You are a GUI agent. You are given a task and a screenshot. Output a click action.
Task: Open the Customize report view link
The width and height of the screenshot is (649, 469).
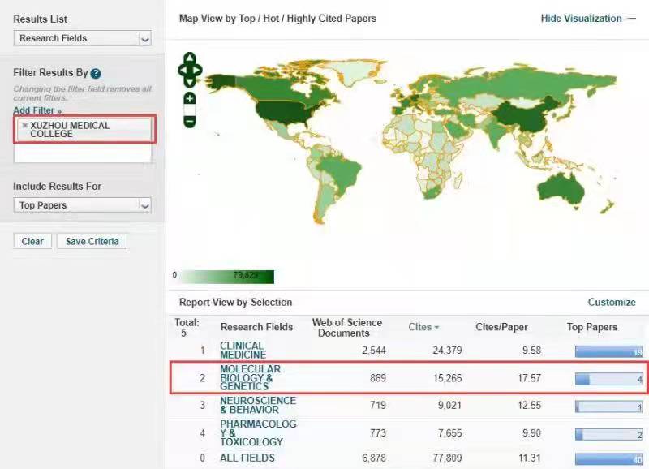[611, 302]
